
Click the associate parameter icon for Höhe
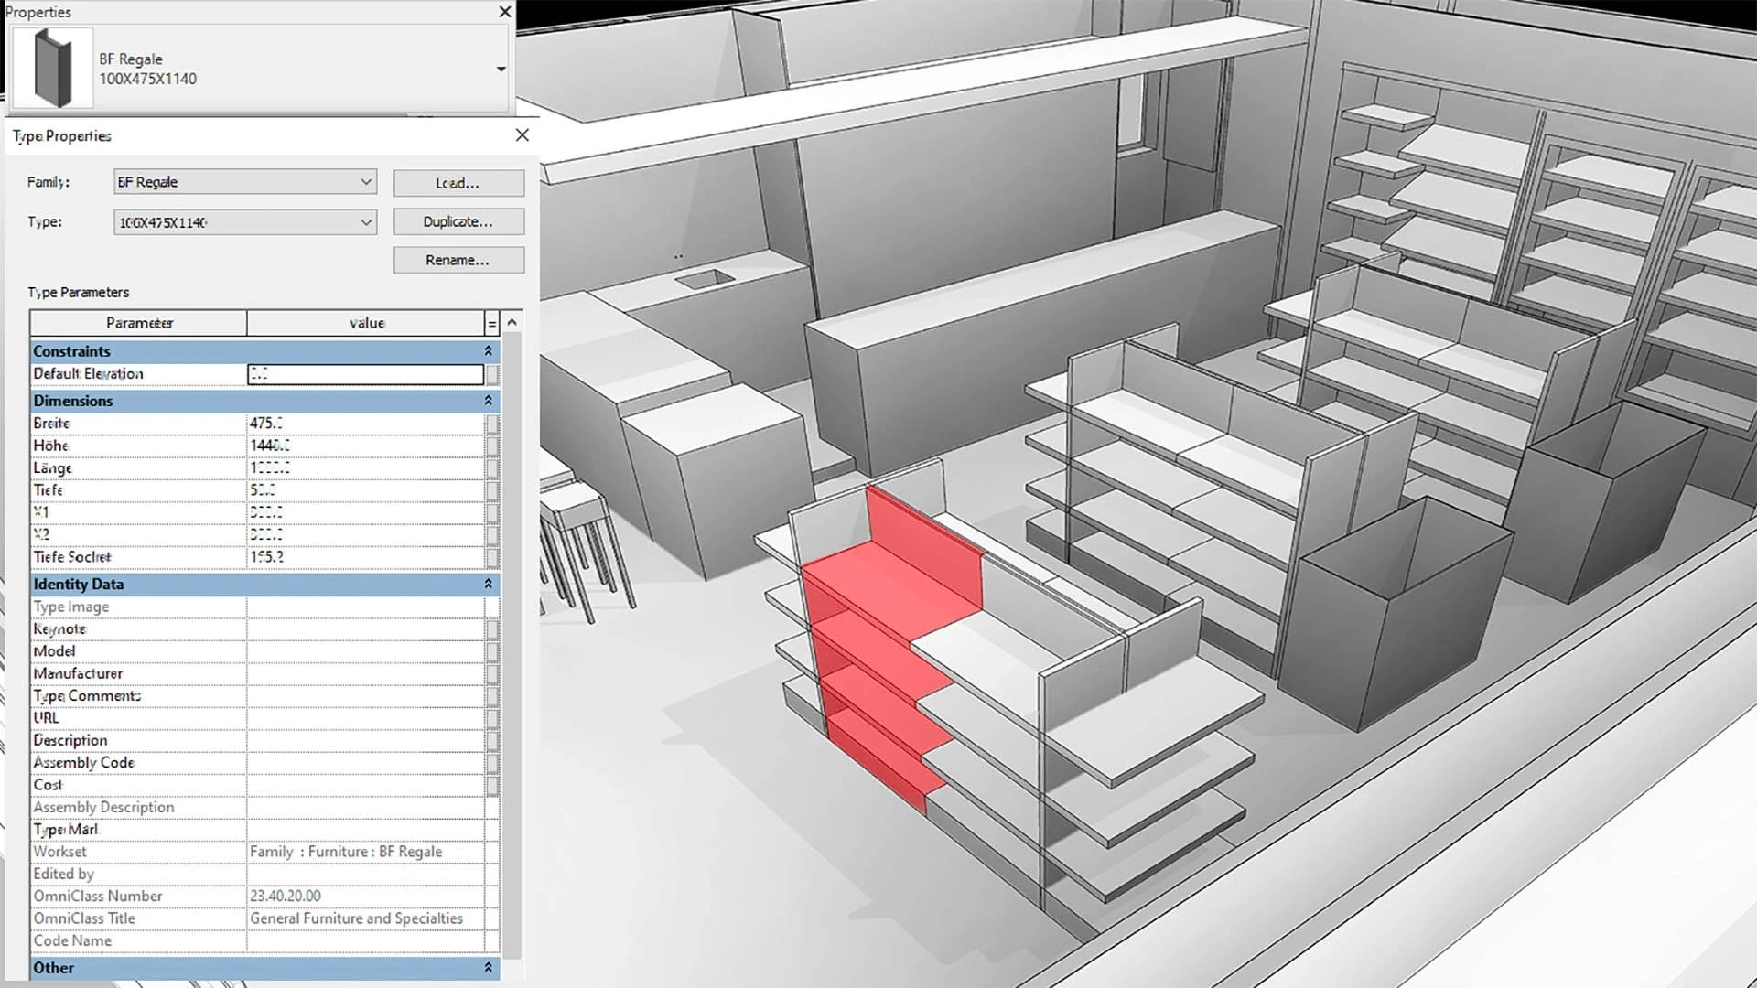pos(491,446)
